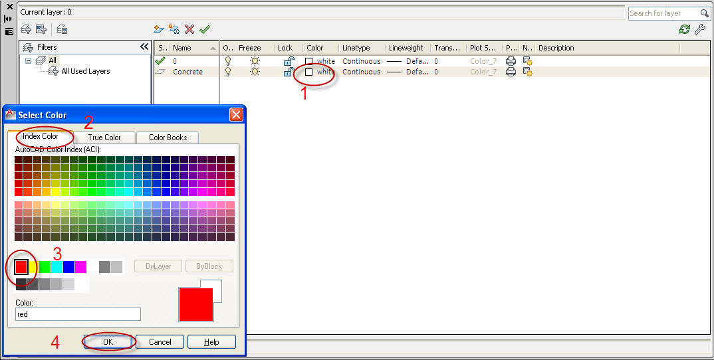Screen dimensions: 714x360
Task: Click Color_7 plot style of Concrete layer
Action: [483, 72]
